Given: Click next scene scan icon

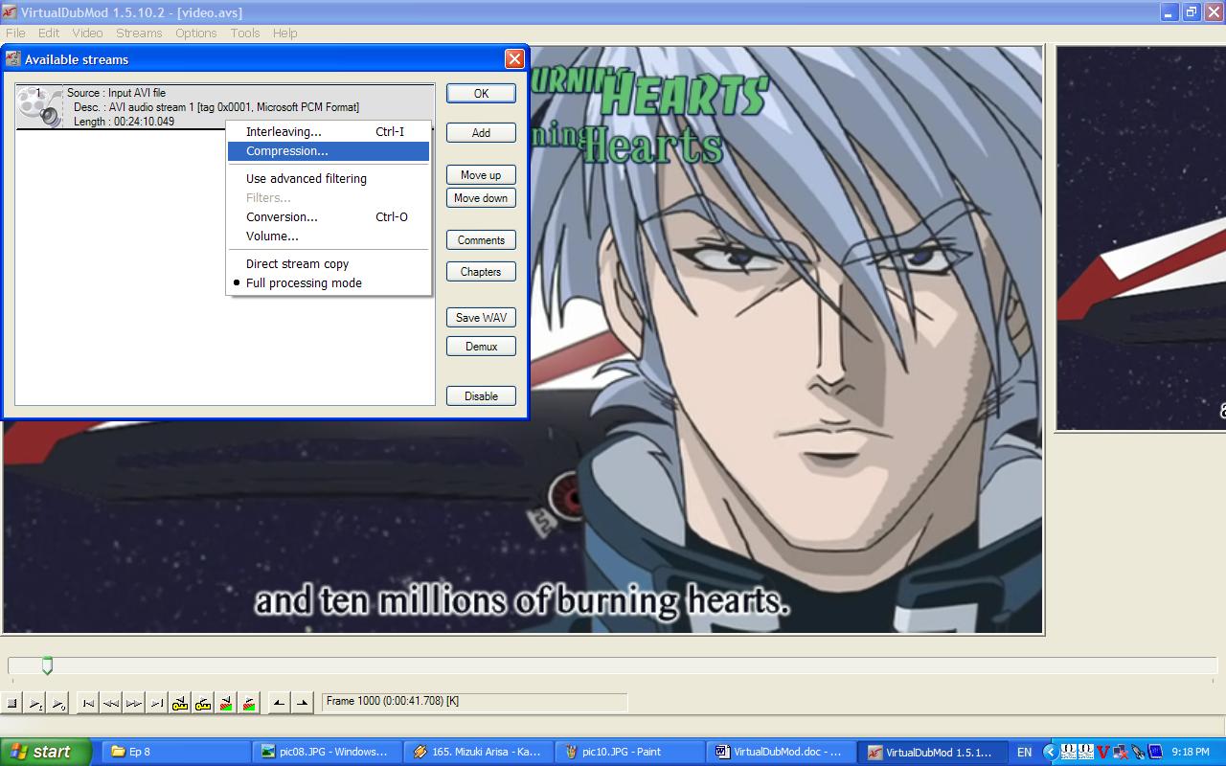Looking at the screenshot, I should [249, 704].
